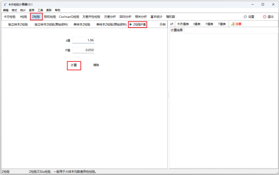Viewport: 279px width, 175px height.
Task: Open 注册 with the key icon
Action: point(236,24)
